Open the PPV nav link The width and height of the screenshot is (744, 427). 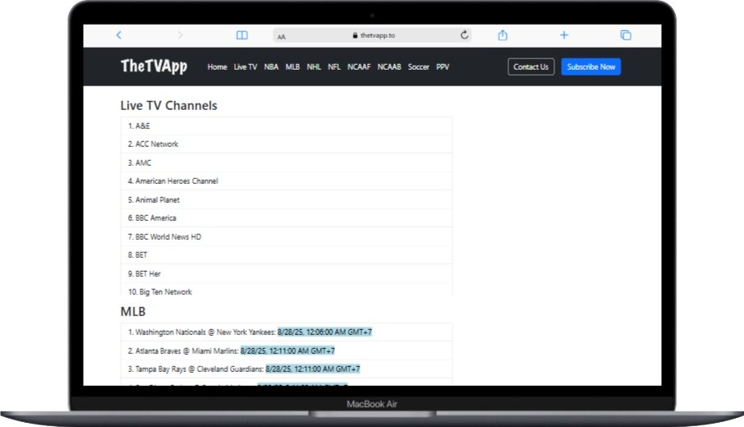[x=443, y=67]
